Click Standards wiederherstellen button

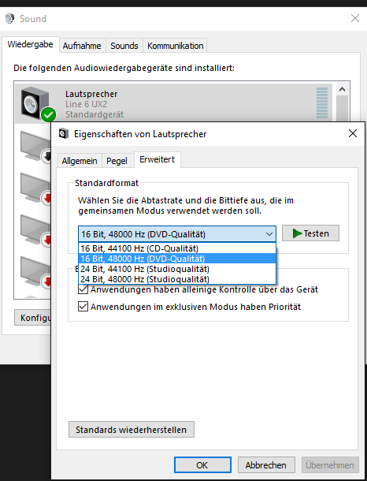(x=131, y=430)
